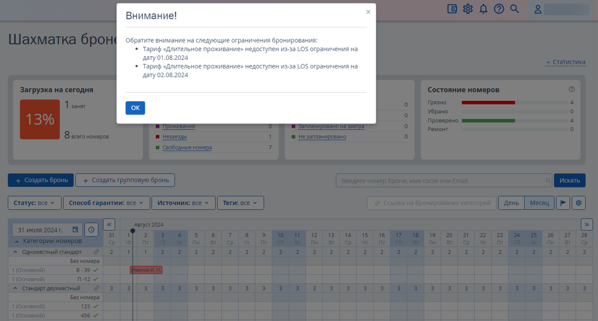Click the clock icon button

[91, 230]
